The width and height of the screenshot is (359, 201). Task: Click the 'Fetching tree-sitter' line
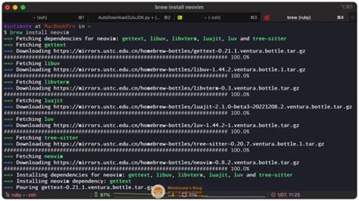41,138
